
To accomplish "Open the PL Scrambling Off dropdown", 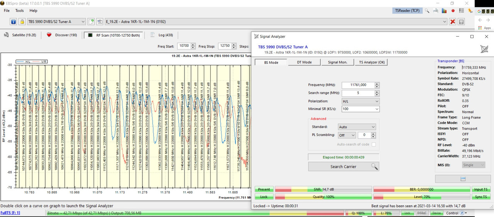I will [347, 135].
